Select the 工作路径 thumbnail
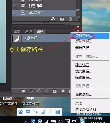The width and height of the screenshot is (110, 123). click(x=17, y=38)
